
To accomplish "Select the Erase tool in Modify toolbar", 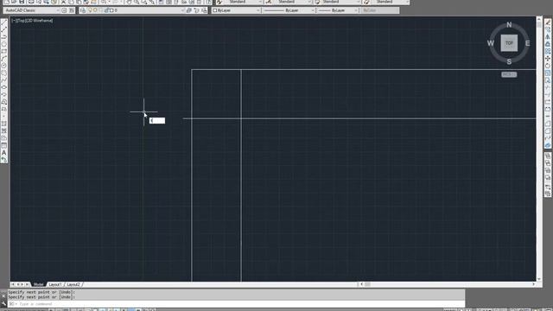I will (x=548, y=22).
